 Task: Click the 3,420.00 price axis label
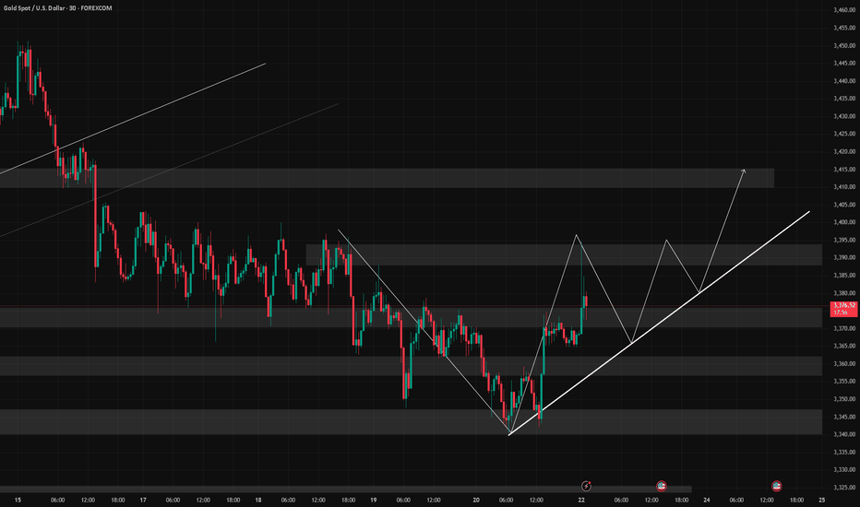[844, 152]
